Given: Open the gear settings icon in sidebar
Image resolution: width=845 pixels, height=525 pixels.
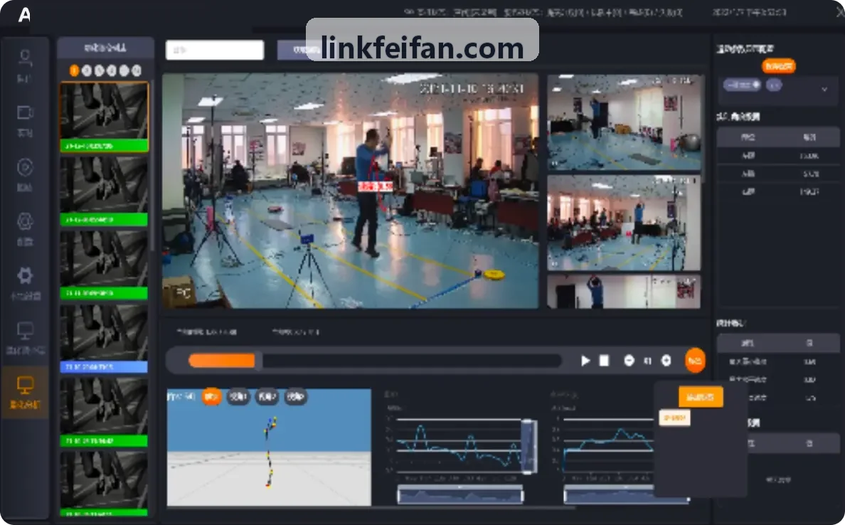Looking at the screenshot, I should pos(25,275).
